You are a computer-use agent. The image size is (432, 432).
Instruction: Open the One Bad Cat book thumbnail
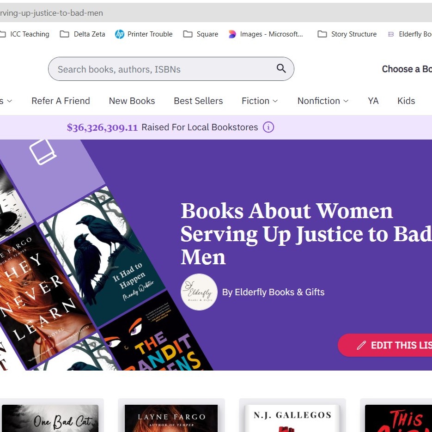[49, 419]
